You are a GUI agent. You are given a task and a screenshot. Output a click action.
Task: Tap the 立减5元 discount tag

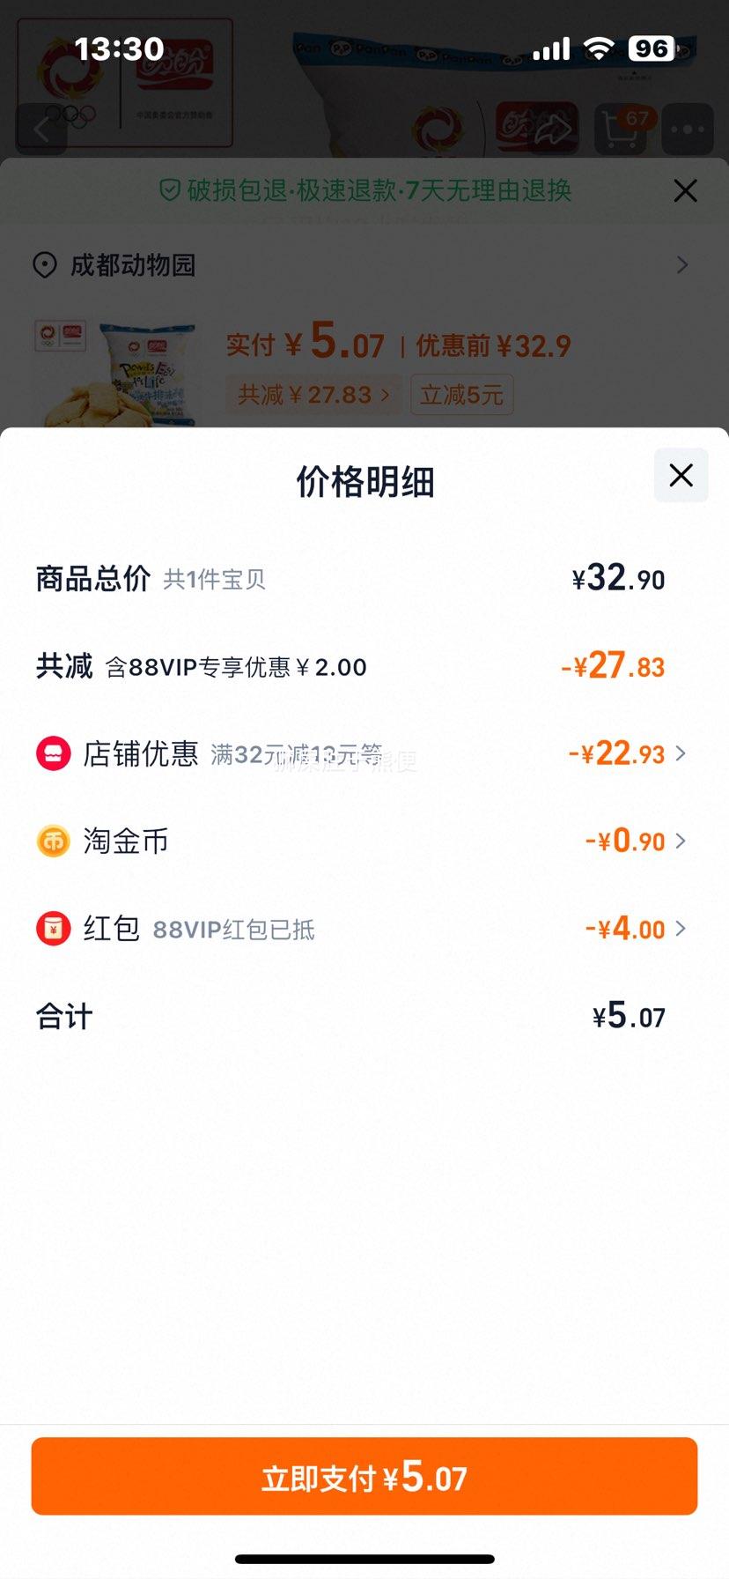(x=461, y=395)
